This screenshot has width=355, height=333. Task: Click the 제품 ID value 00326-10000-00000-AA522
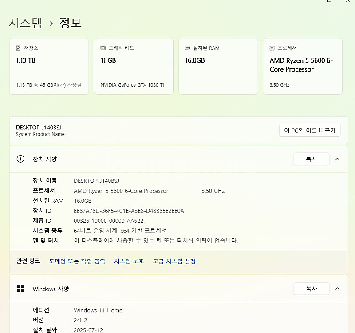(x=108, y=221)
